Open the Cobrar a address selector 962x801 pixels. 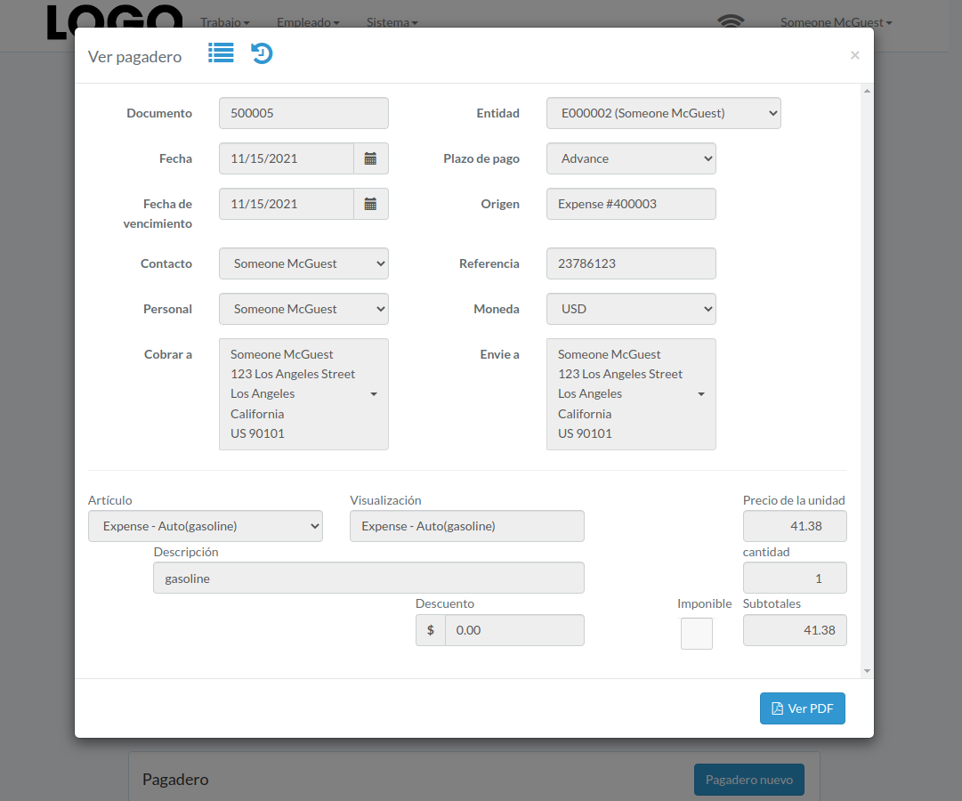(303, 394)
